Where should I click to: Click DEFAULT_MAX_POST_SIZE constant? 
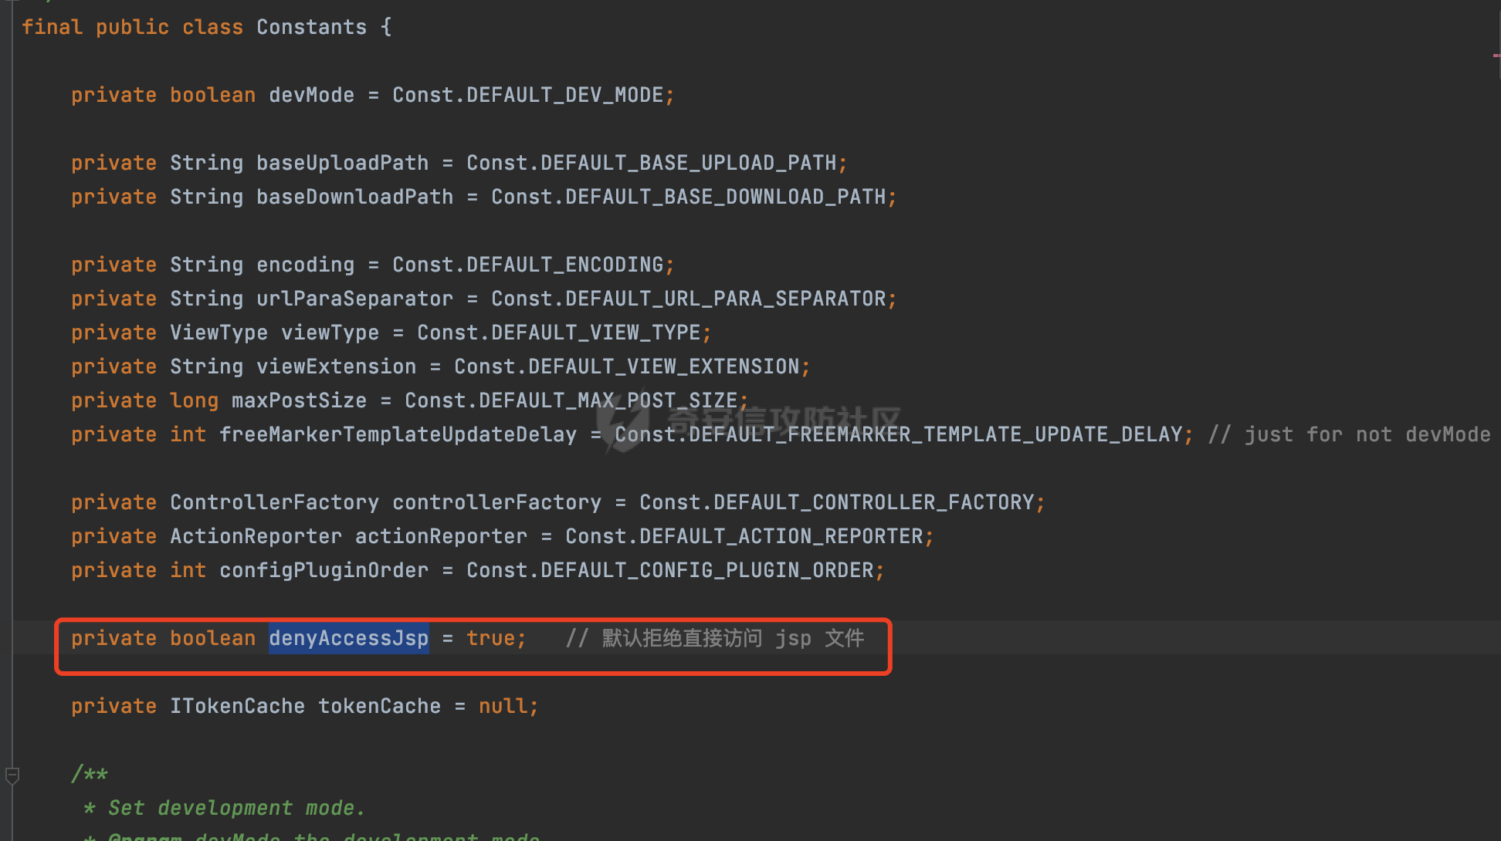[608, 400]
